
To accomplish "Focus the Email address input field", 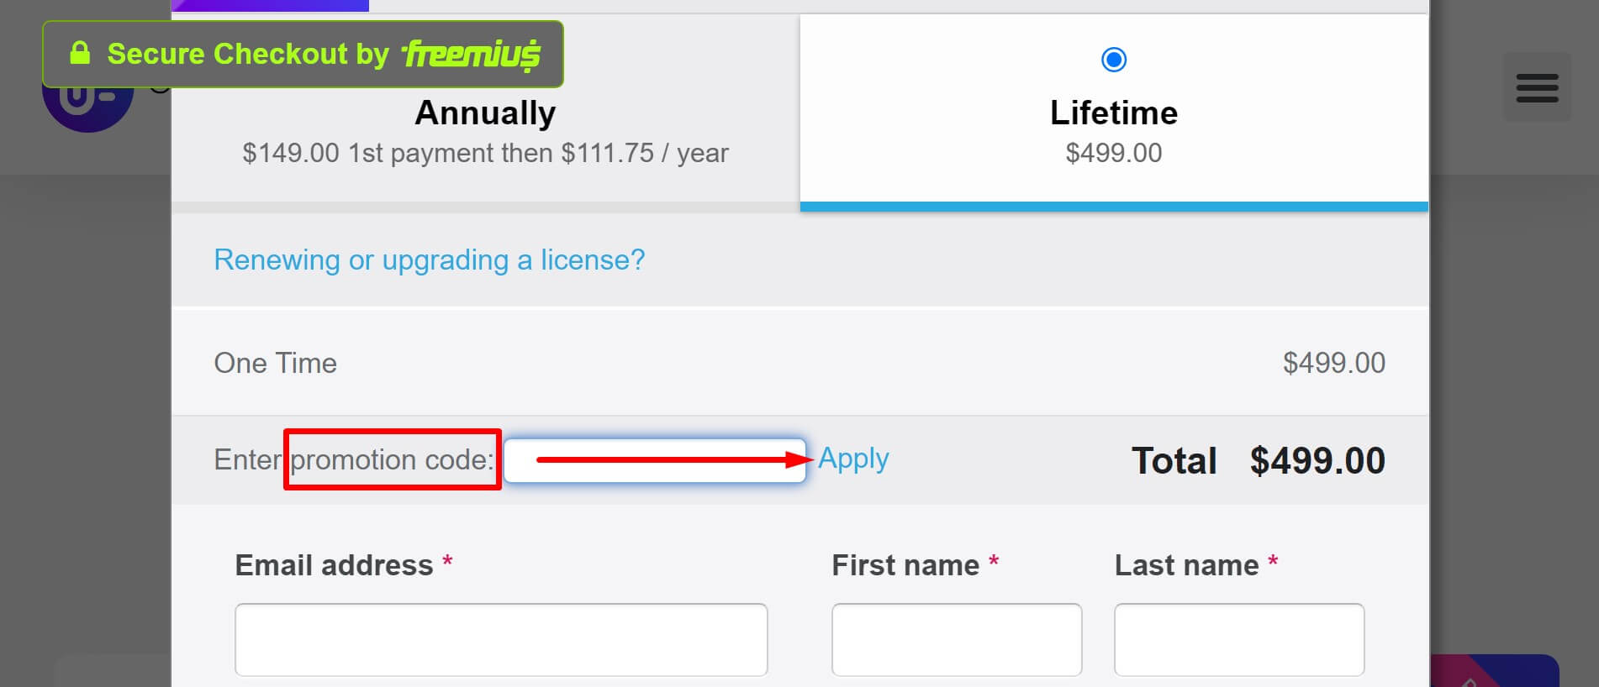I will 501,639.
